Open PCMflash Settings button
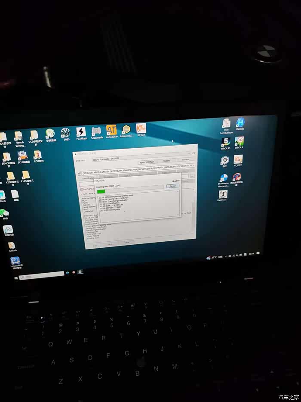301x402 pixels. (186, 159)
